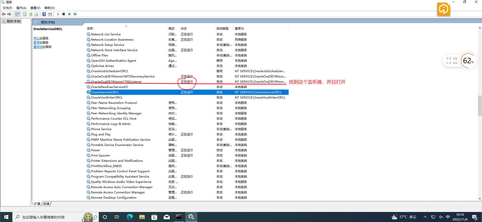Click the scroll-up arrow of the services list

[x=480, y=28]
